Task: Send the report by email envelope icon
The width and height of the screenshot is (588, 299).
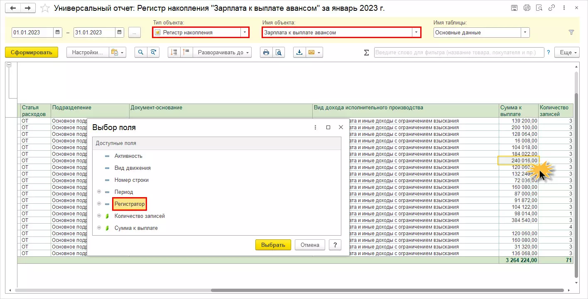Action: pyautogui.click(x=311, y=53)
